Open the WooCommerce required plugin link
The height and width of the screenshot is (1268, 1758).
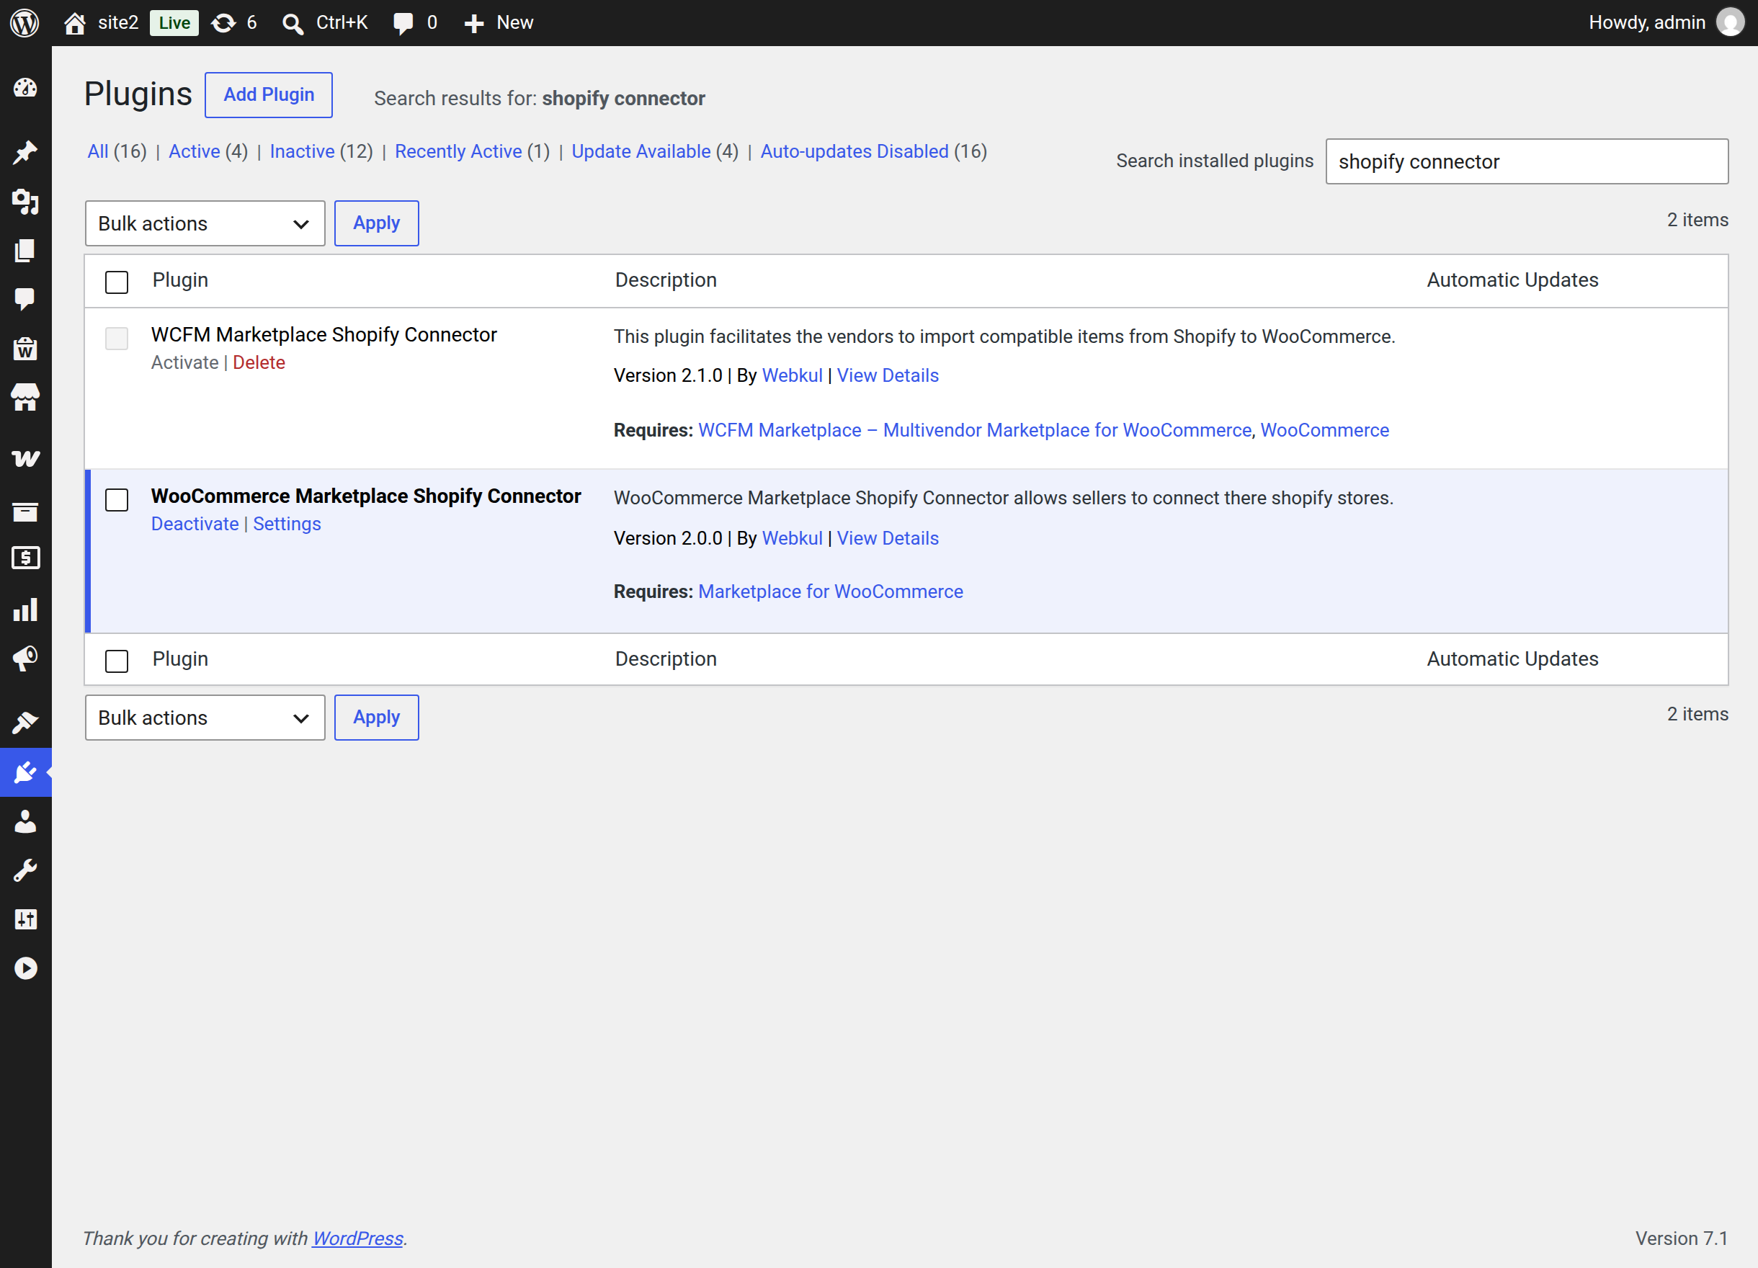1324,430
